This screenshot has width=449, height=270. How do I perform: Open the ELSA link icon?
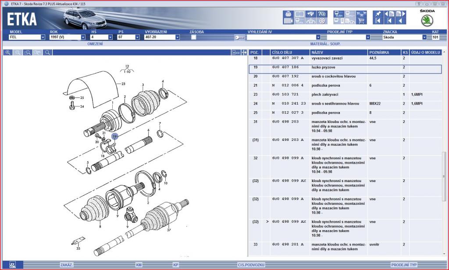[x=339, y=14]
